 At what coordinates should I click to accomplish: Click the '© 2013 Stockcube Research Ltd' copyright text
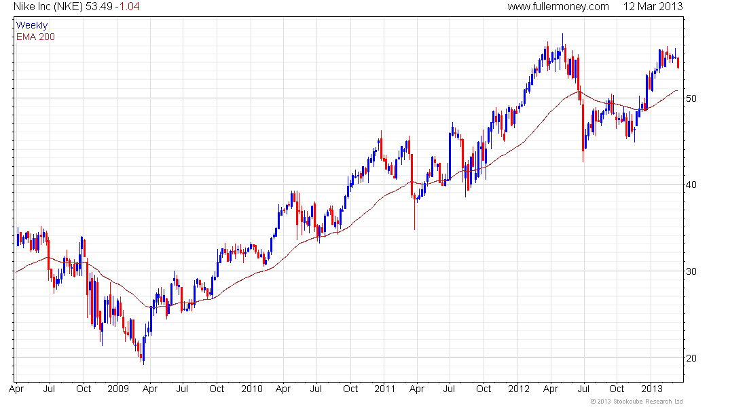pyautogui.click(x=636, y=402)
